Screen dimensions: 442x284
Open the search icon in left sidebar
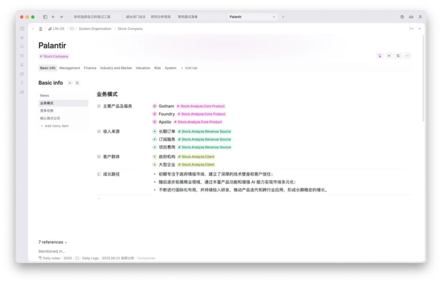point(22,47)
